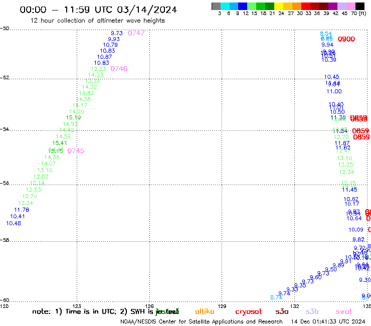Image resolution: width=371 pixels, height=326 pixels.
Task: Select the blue value 10.64
Action: point(354,218)
